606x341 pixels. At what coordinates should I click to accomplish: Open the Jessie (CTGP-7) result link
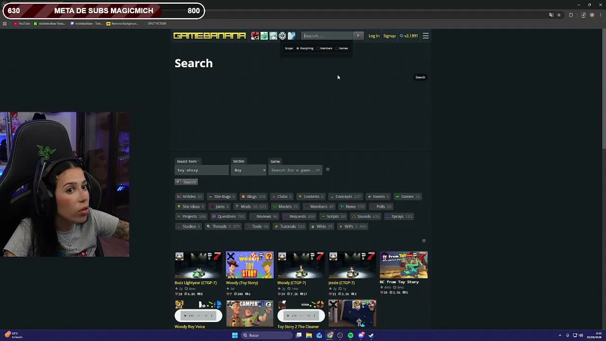coord(341,283)
